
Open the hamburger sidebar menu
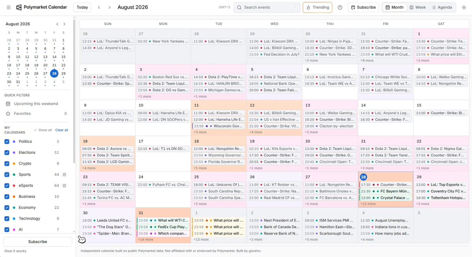click(x=8, y=7)
